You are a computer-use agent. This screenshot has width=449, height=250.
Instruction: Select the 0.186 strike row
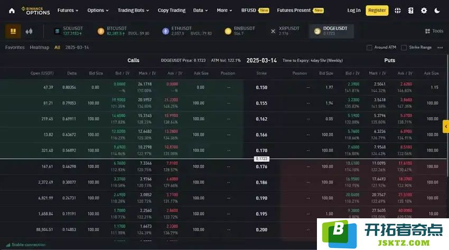[x=223, y=182]
